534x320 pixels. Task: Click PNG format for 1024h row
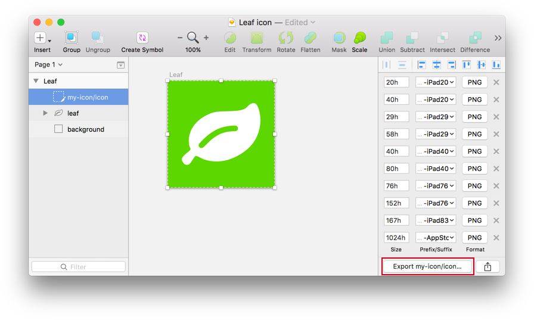(474, 238)
